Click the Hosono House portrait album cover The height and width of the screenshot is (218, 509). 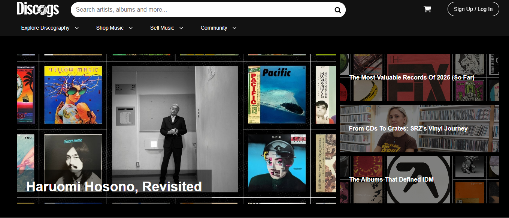[x=73, y=163]
